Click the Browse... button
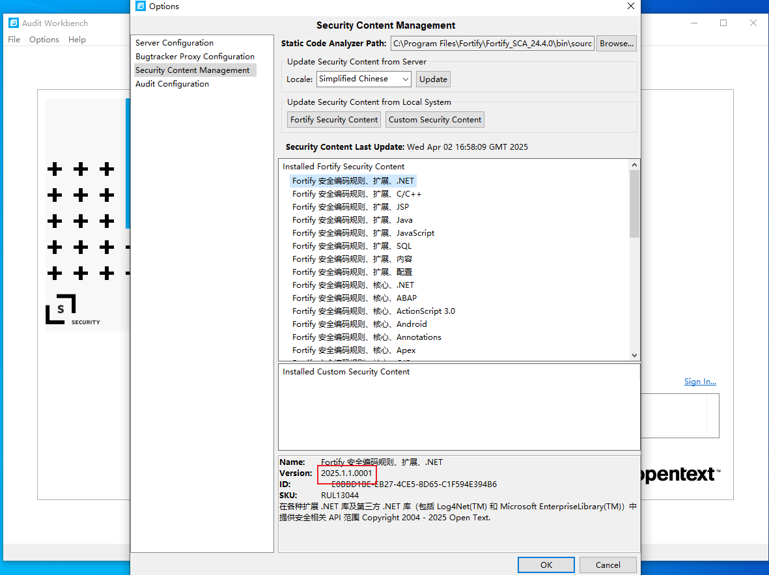769x575 pixels. point(617,44)
